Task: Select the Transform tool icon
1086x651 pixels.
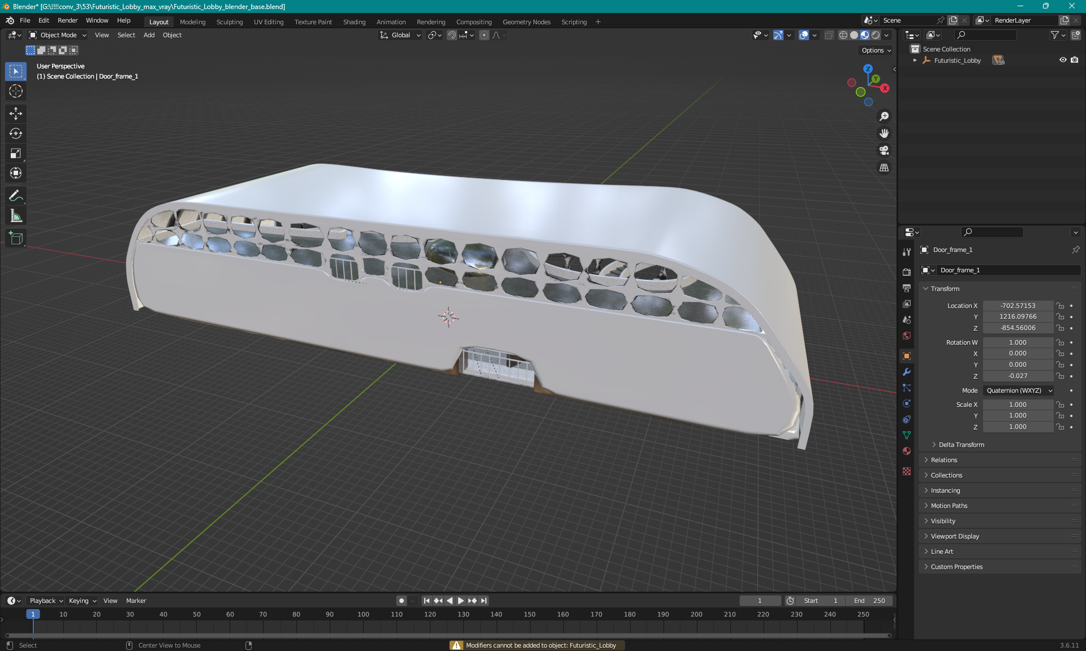Action: pyautogui.click(x=16, y=173)
